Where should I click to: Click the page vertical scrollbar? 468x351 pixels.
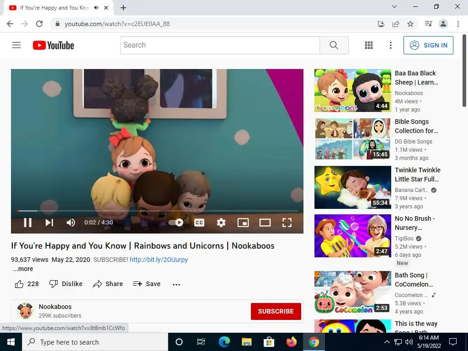(x=464, y=71)
